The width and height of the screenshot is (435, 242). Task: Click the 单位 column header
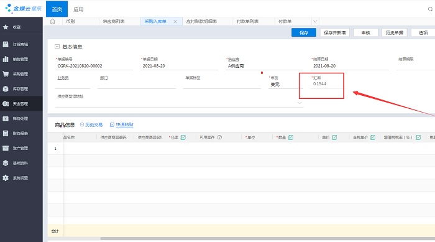coord(251,137)
